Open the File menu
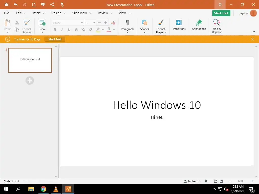The width and height of the screenshot is (259, 194). pos(6,13)
